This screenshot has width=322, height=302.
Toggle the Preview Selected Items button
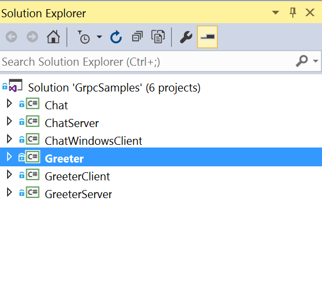pyautogui.click(x=208, y=37)
